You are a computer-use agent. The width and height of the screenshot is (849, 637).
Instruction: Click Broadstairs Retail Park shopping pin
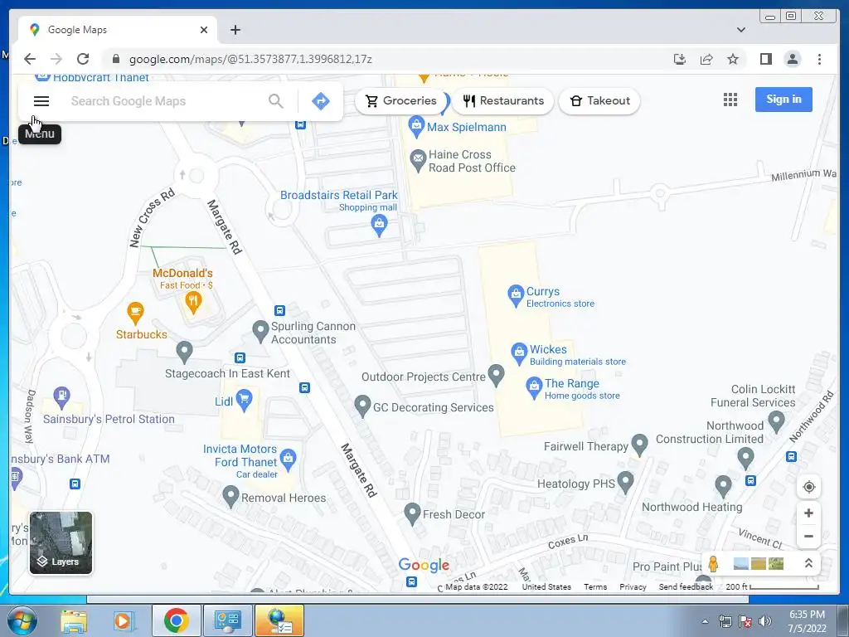coord(379,226)
